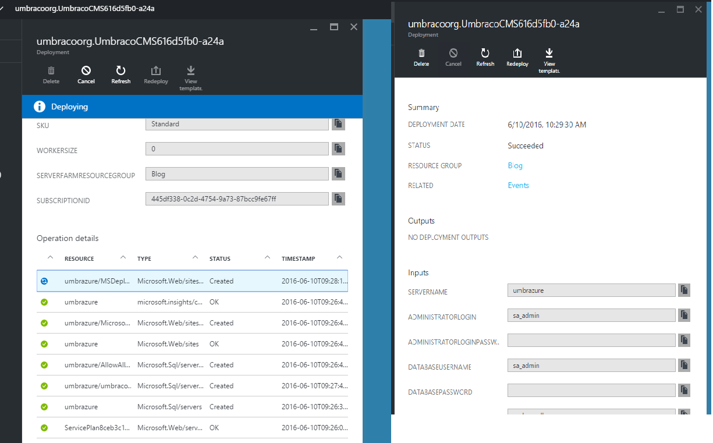Click green check of Microsoft.Sql/servers umbrazure row
713x443 pixels.
[44, 407]
